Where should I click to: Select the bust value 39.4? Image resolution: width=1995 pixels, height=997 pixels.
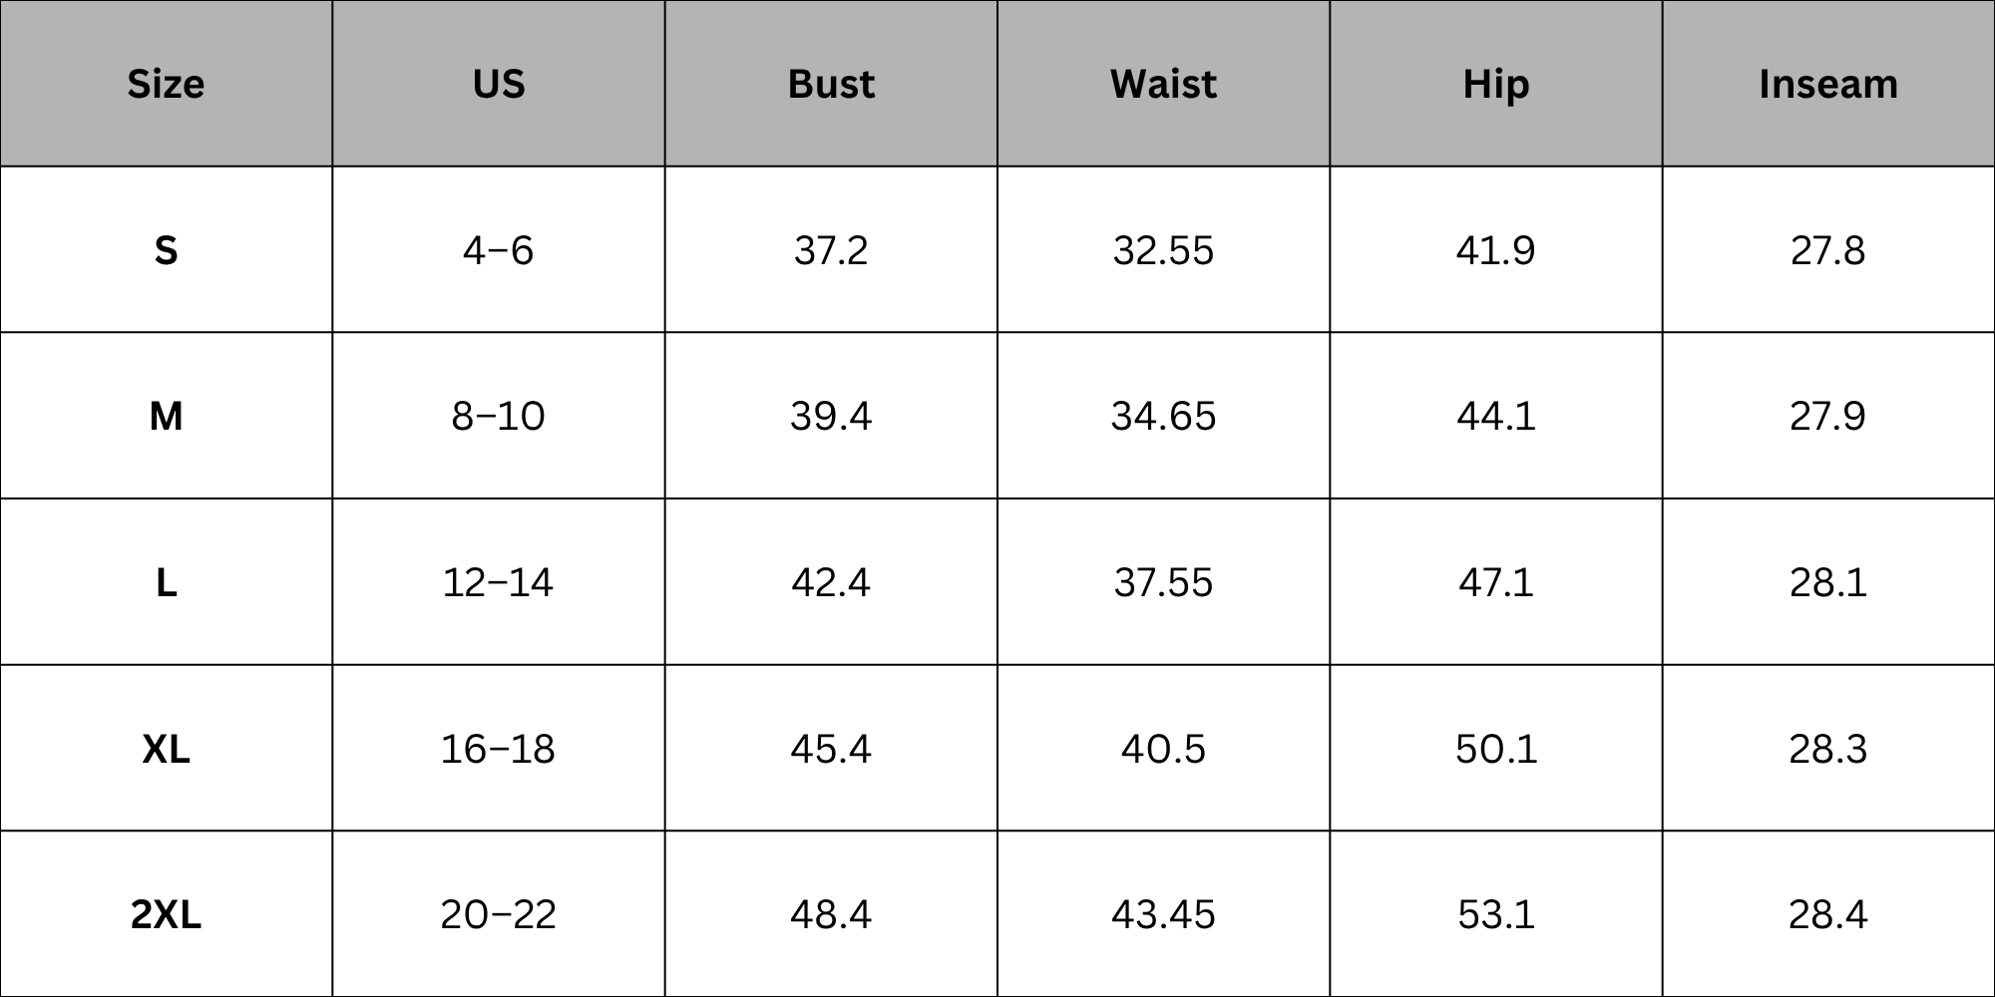[831, 416]
